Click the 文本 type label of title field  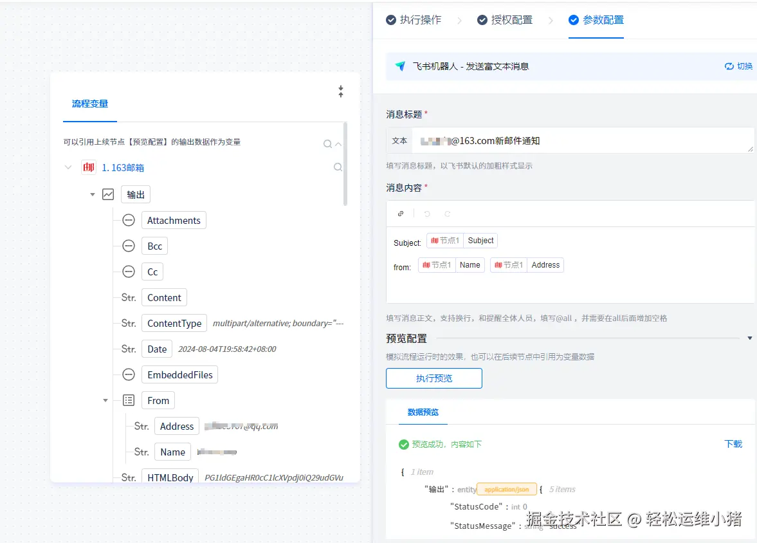click(x=399, y=141)
